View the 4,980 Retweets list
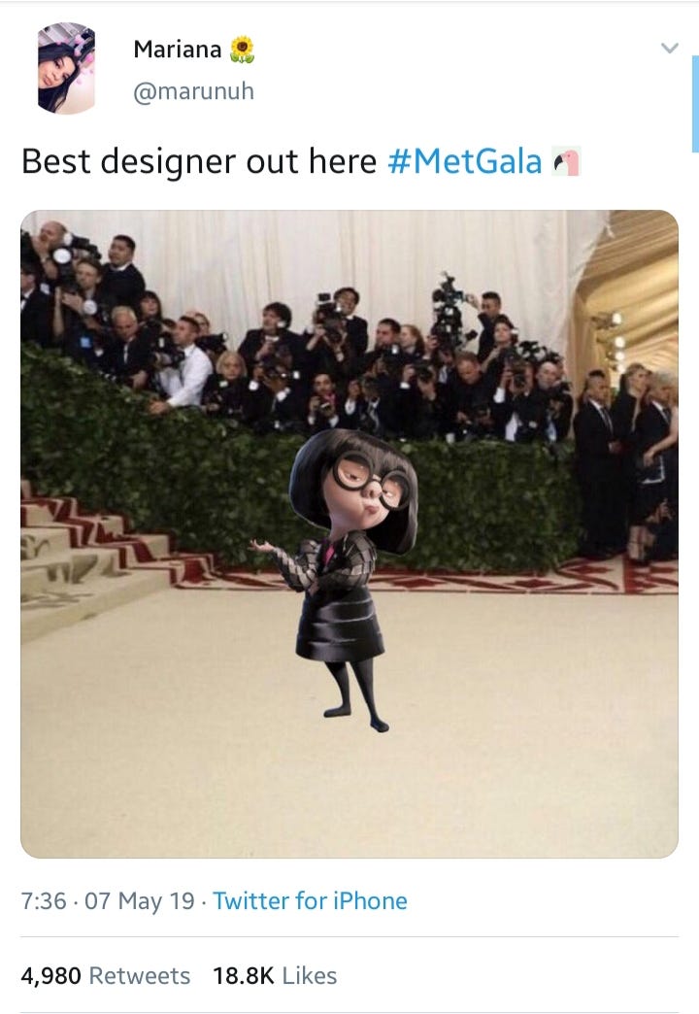The width and height of the screenshot is (699, 1014). pyautogui.click(x=106, y=975)
